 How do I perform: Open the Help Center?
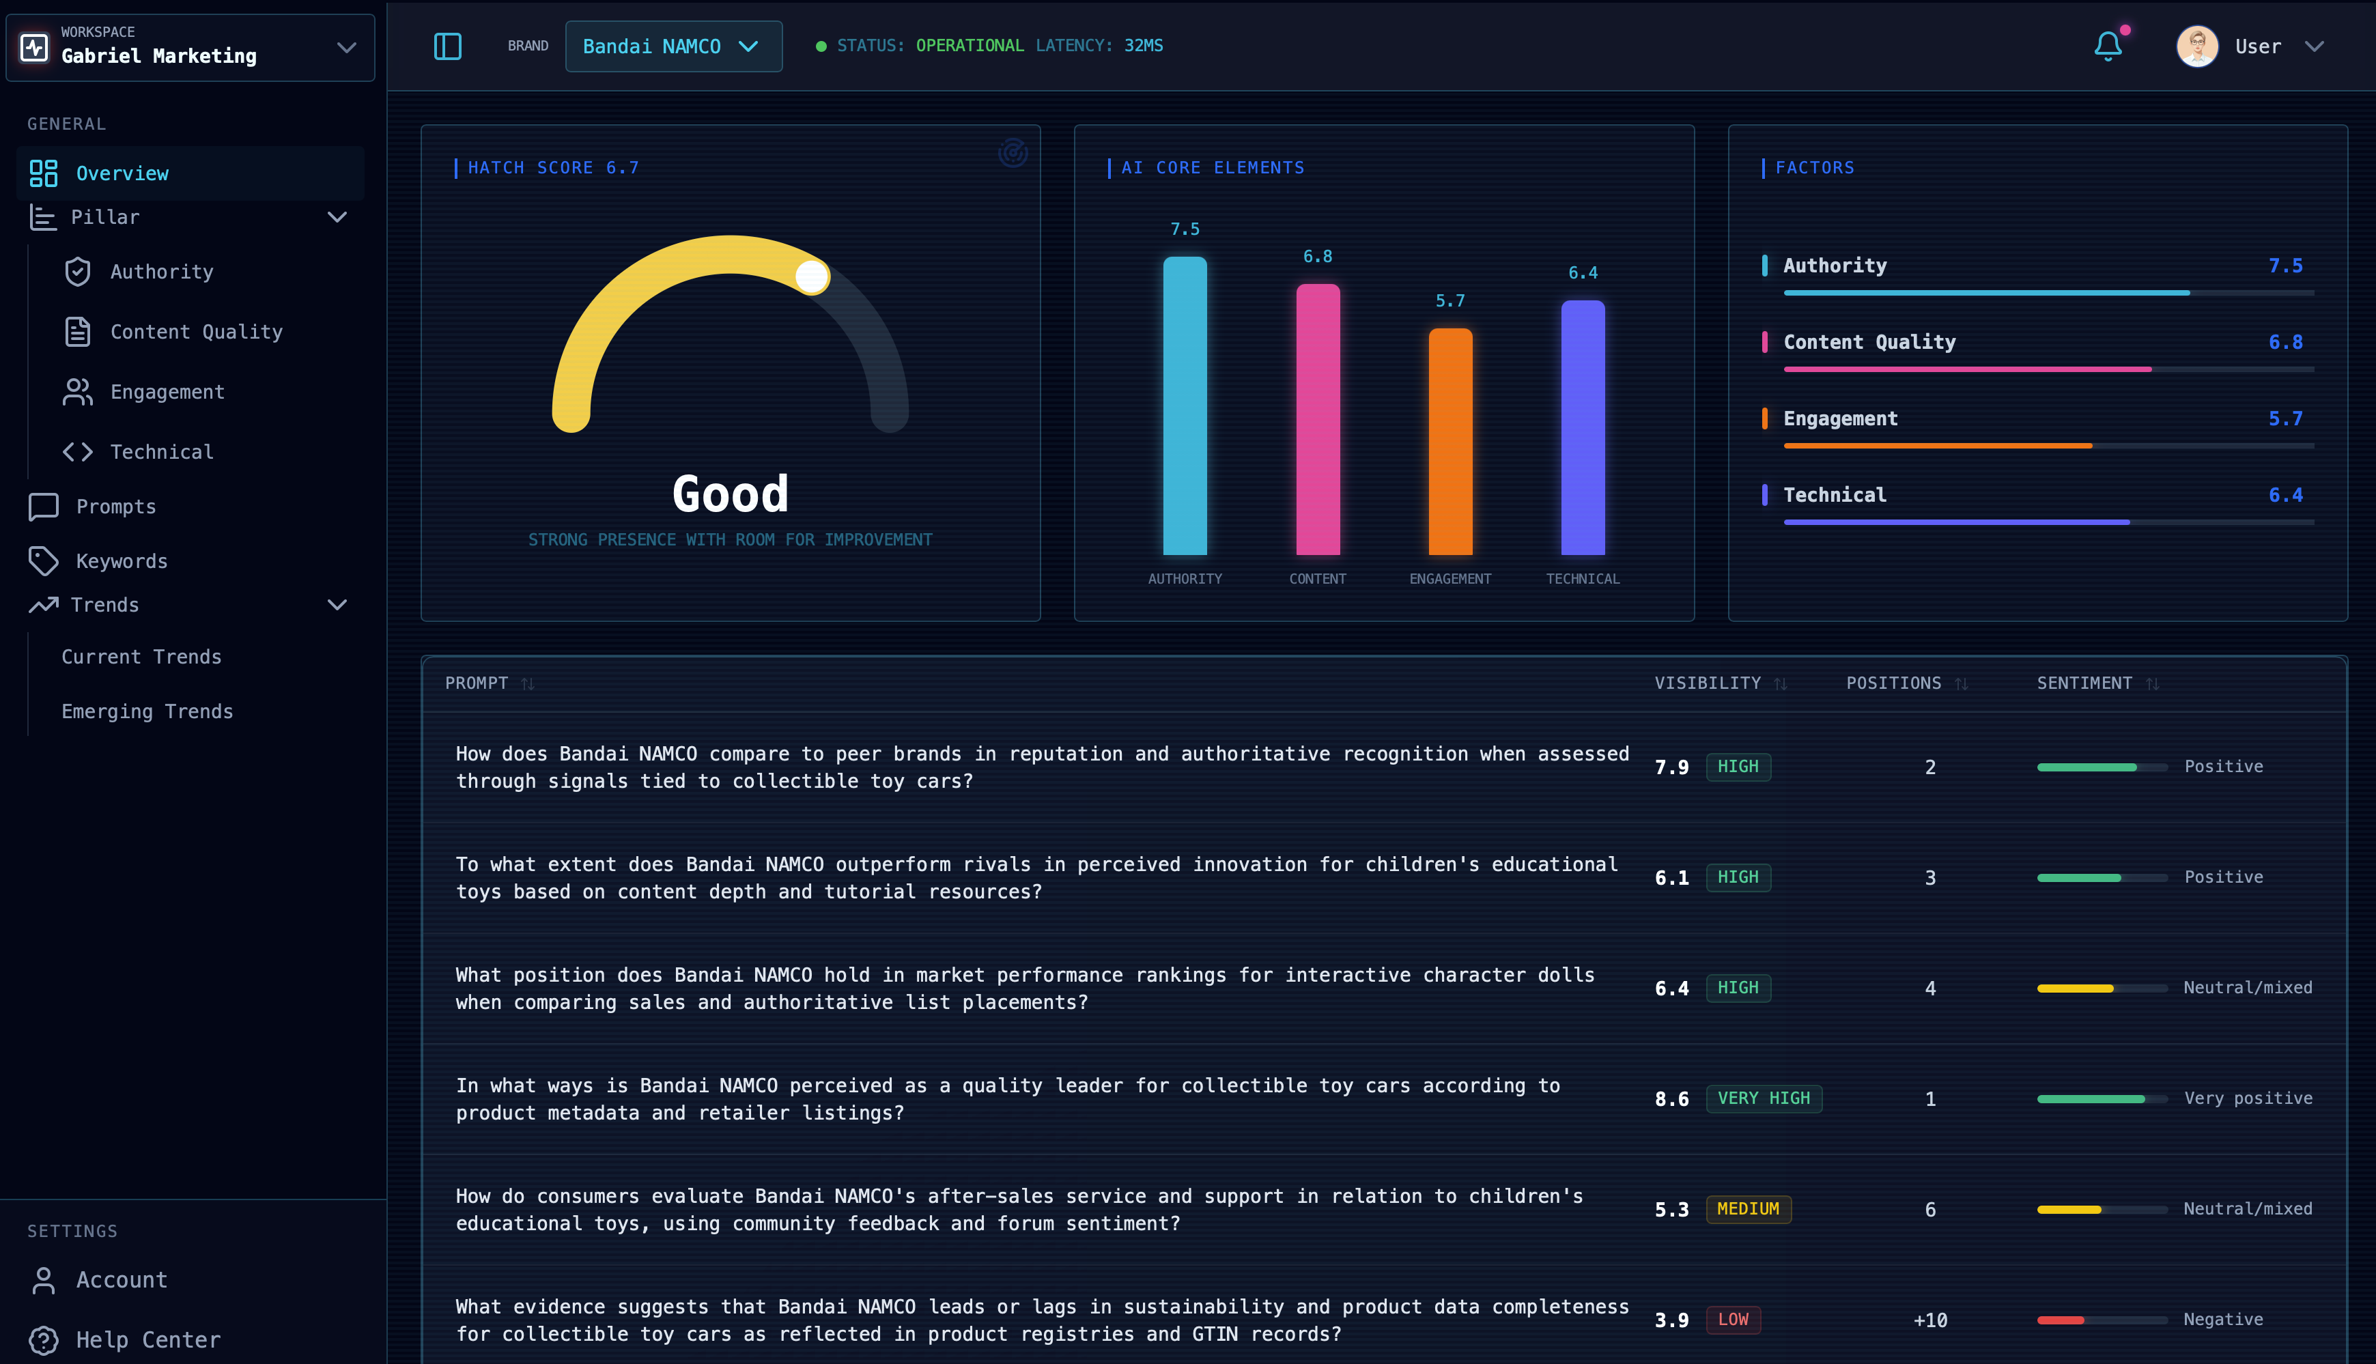[x=147, y=1339]
